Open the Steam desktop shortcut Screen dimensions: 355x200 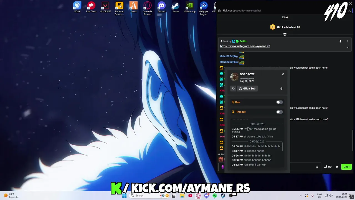tap(176, 7)
